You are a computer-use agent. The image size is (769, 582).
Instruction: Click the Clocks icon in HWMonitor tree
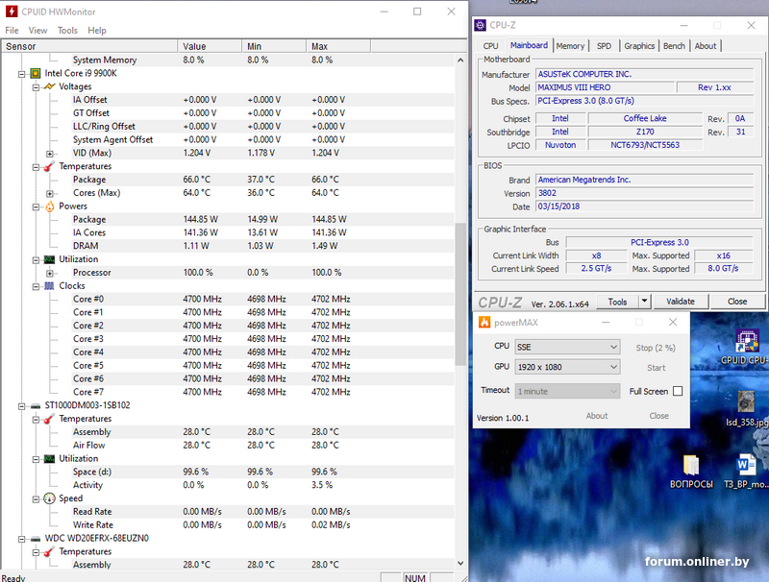point(50,285)
